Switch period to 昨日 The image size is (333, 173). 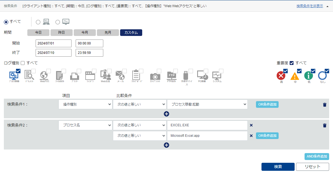pyautogui.click(x=62, y=33)
